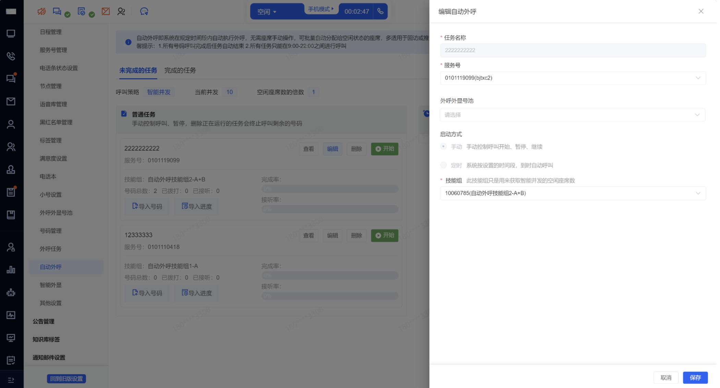Image resolution: width=720 pixels, height=388 pixels.
Task: Open the stamp icon in left sidebar
Action: [x=11, y=169]
